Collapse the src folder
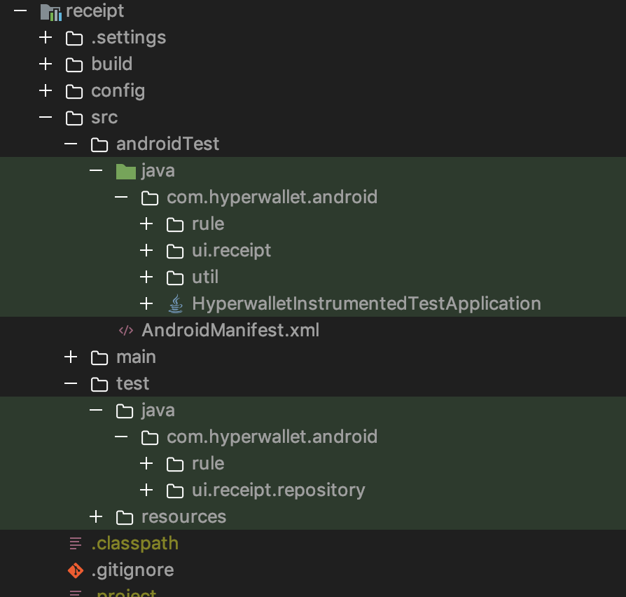Screen dimensions: 626x597 pos(45,117)
